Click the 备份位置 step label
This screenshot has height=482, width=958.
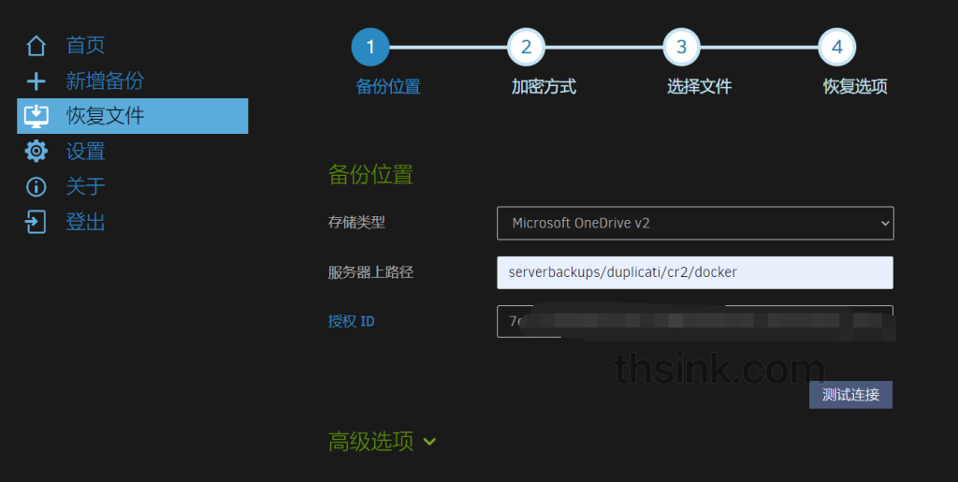[x=388, y=87]
